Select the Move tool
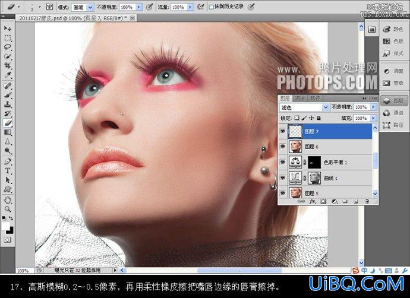Viewport: 410px width, 298px height. pos(8,28)
